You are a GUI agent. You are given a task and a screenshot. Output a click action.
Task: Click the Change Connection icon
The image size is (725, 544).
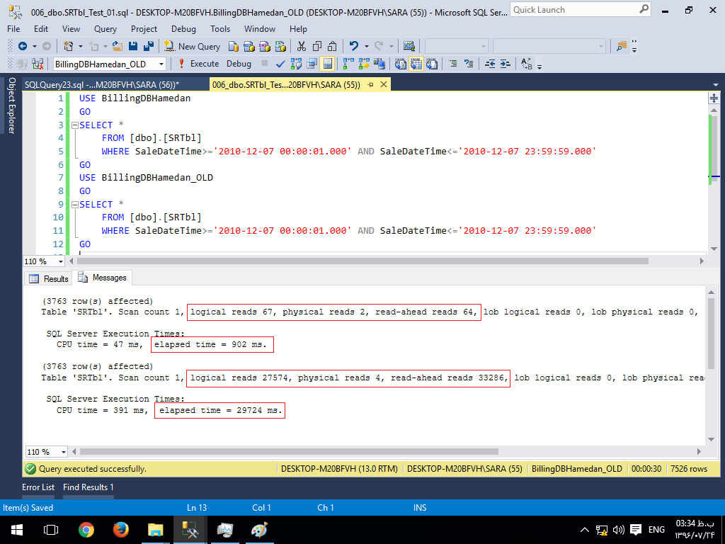tap(38, 64)
